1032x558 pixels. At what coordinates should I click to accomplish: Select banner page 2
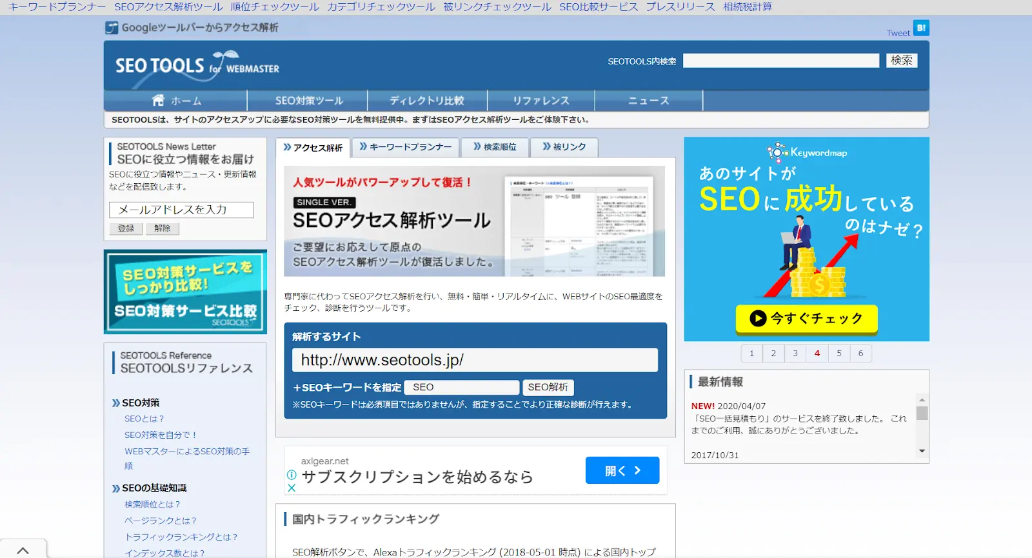773,354
